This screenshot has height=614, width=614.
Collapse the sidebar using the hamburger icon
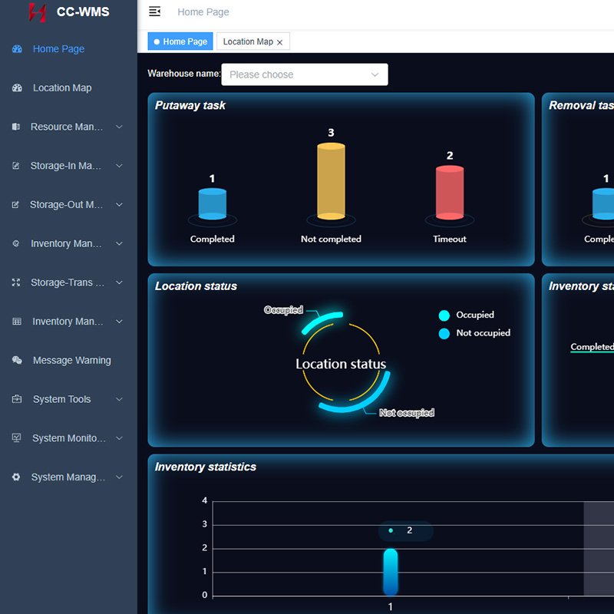pos(155,12)
